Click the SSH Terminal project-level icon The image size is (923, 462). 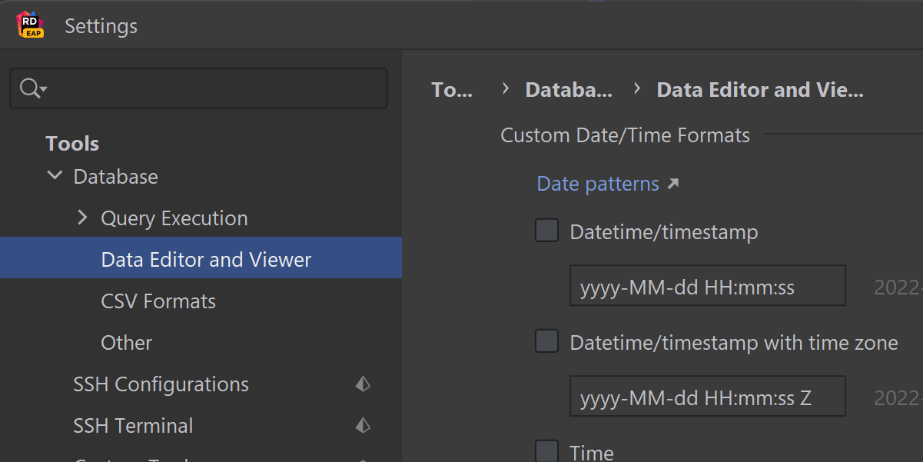pos(364,426)
